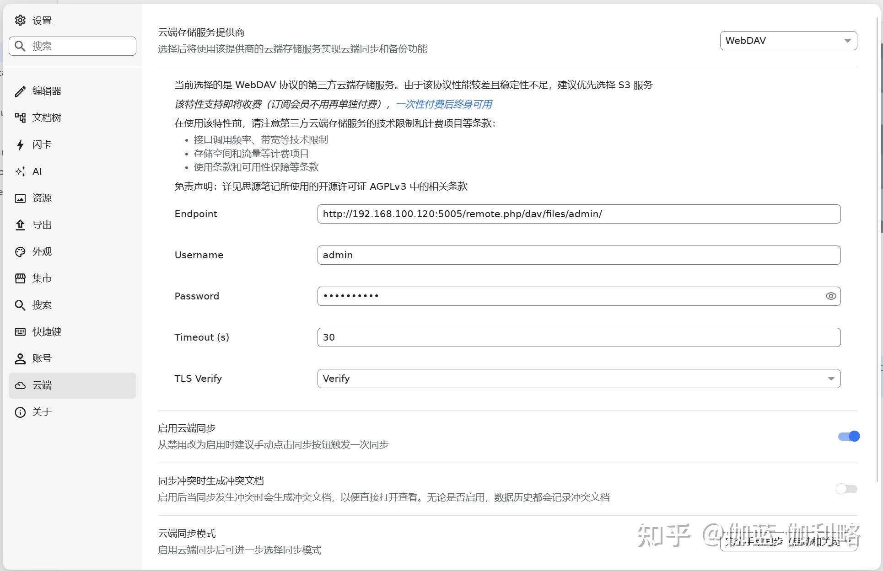The height and width of the screenshot is (571, 883).
Task: Disable the 启用云端同步 cloud sync switch
Action: 848,436
